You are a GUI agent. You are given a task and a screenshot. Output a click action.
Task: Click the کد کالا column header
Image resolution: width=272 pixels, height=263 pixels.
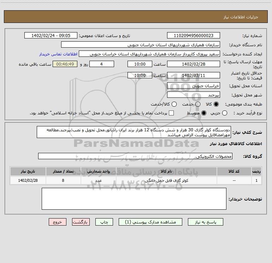pos(234,172)
